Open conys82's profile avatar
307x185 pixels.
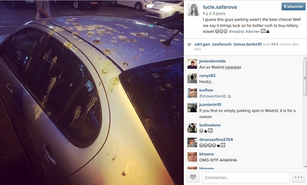click(x=192, y=79)
